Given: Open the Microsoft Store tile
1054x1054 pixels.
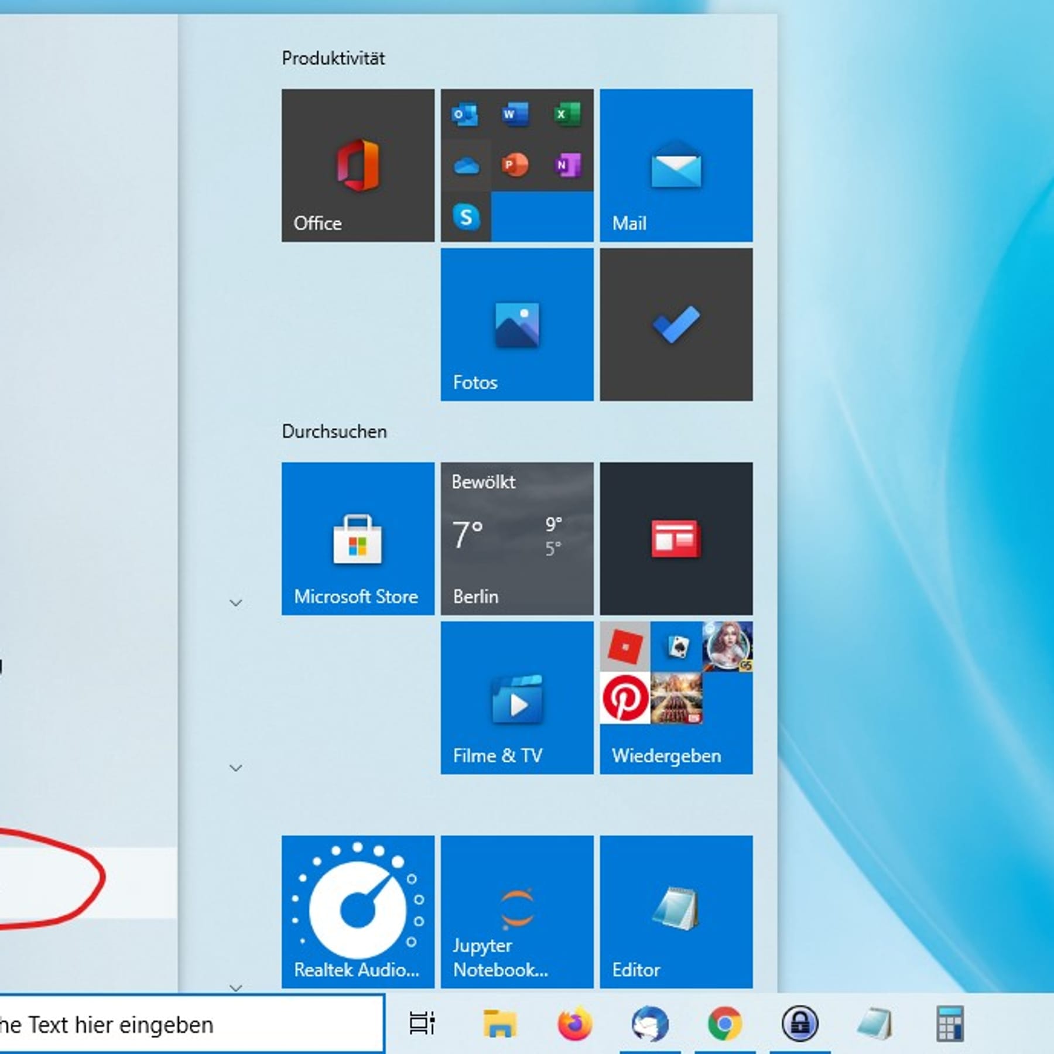Looking at the screenshot, I should 358,539.
